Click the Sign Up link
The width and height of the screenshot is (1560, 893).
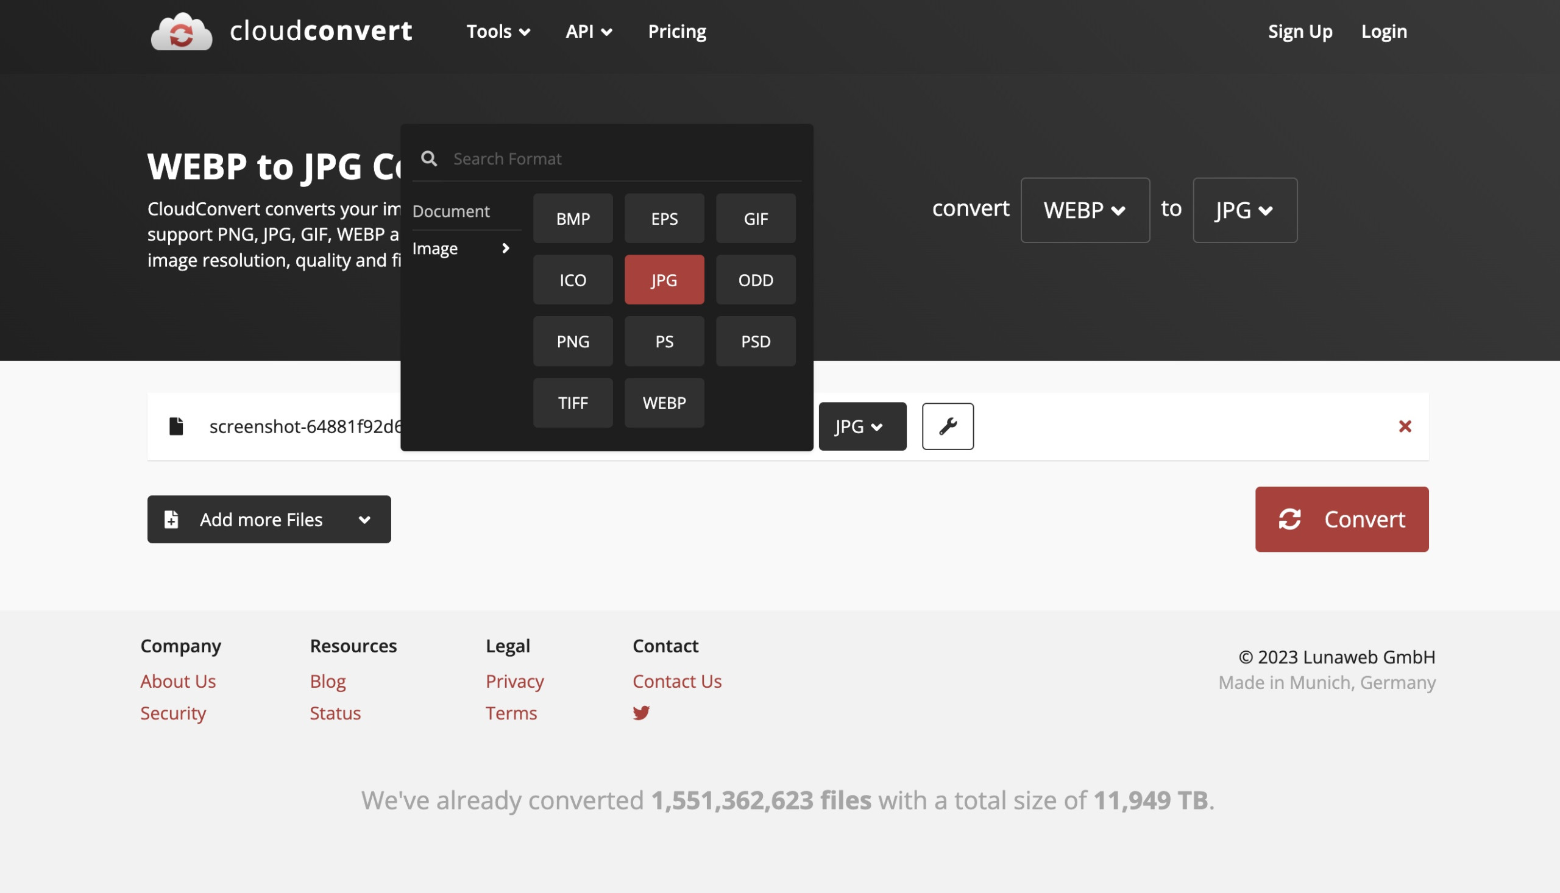(x=1300, y=30)
